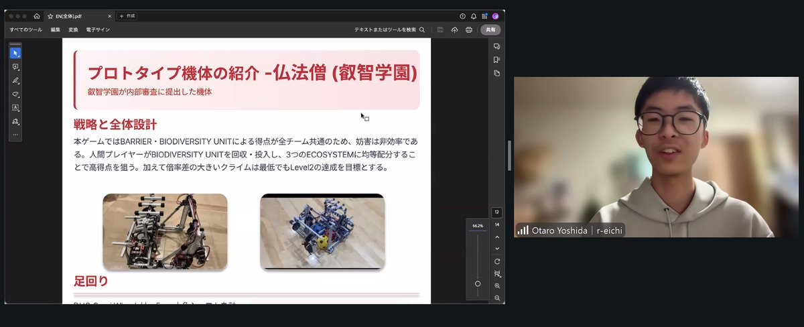Switch to the EN(全体).pdf tab
The width and height of the screenshot is (804, 327).
(80, 16)
